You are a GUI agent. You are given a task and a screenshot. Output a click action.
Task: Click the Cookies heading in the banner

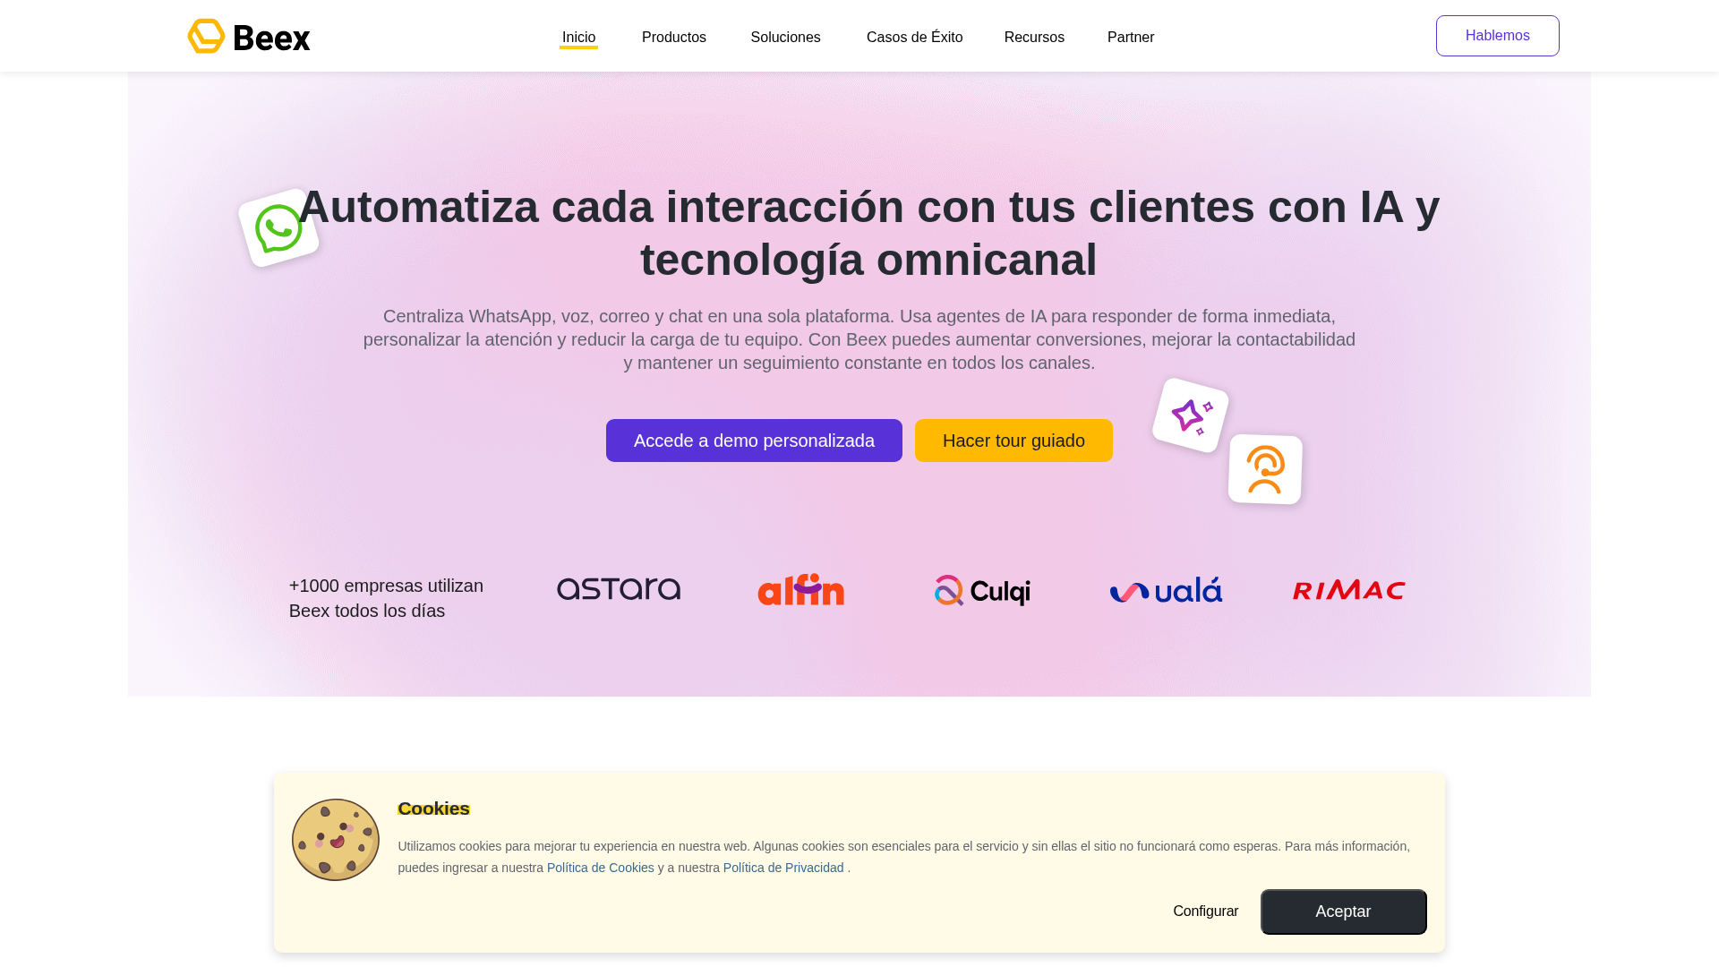(x=434, y=809)
